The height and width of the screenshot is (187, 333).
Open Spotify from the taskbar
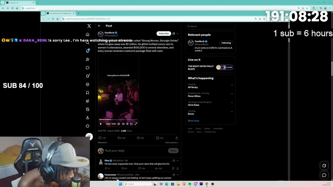click(x=190, y=184)
